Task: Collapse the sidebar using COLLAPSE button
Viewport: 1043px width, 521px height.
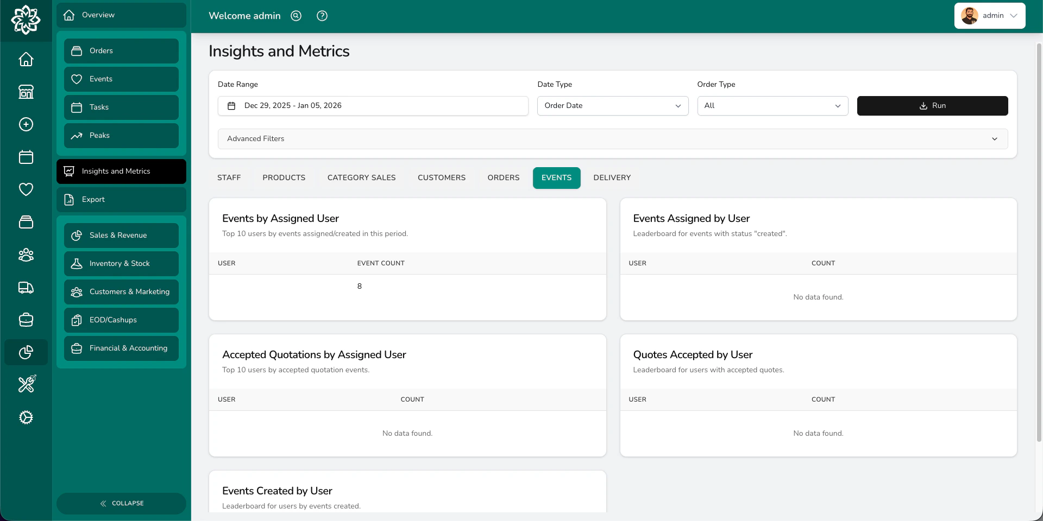Action: click(x=121, y=503)
